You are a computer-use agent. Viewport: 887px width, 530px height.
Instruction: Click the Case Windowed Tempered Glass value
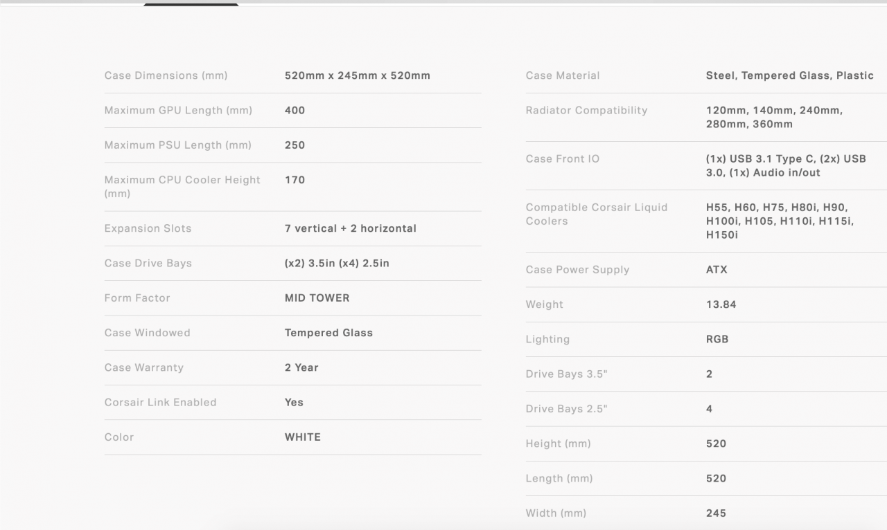(x=328, y=333)
